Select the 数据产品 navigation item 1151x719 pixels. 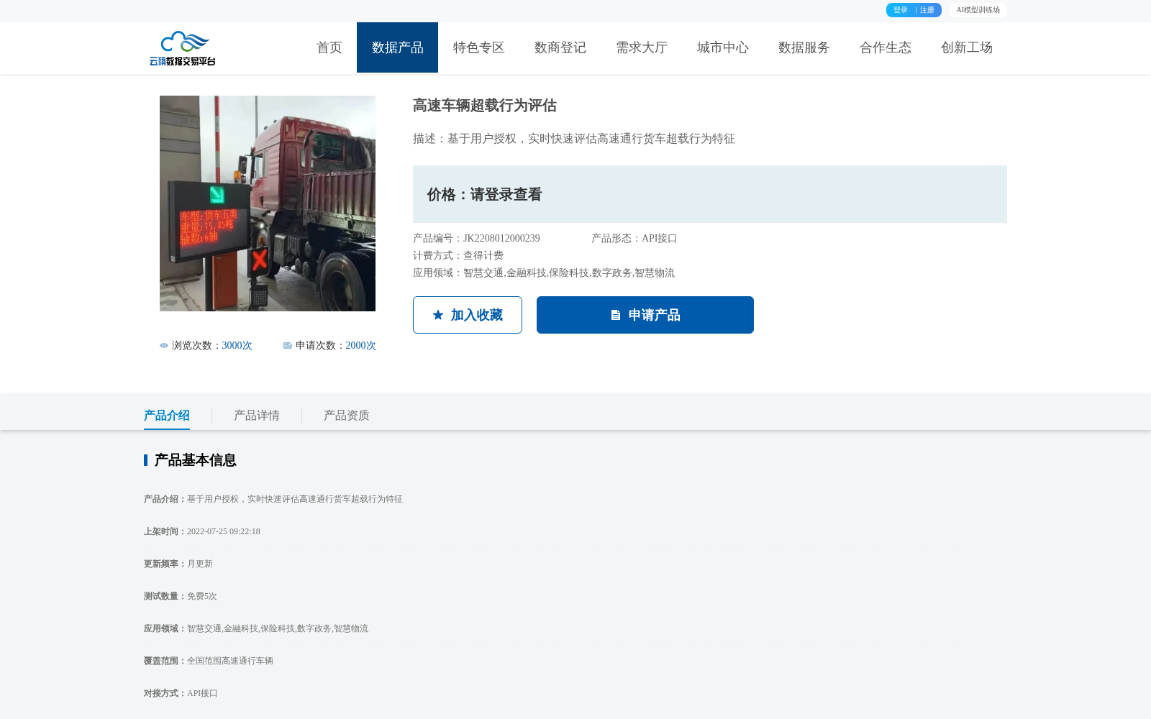click(397, 47)
